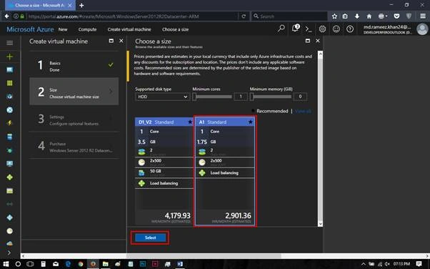This screenshot has width=430, height=269.
Task: Click the Edge icon in the taskbar
Action: coord(68,264)
